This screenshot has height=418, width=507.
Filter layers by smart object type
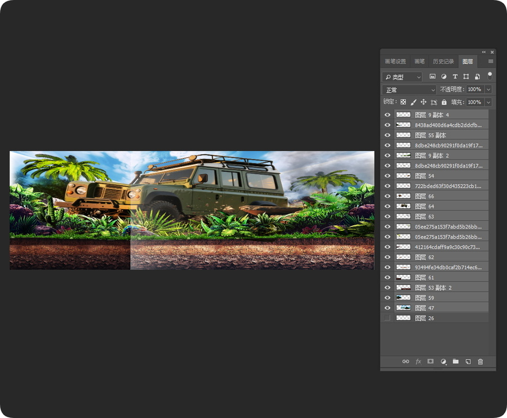point(477,77)
